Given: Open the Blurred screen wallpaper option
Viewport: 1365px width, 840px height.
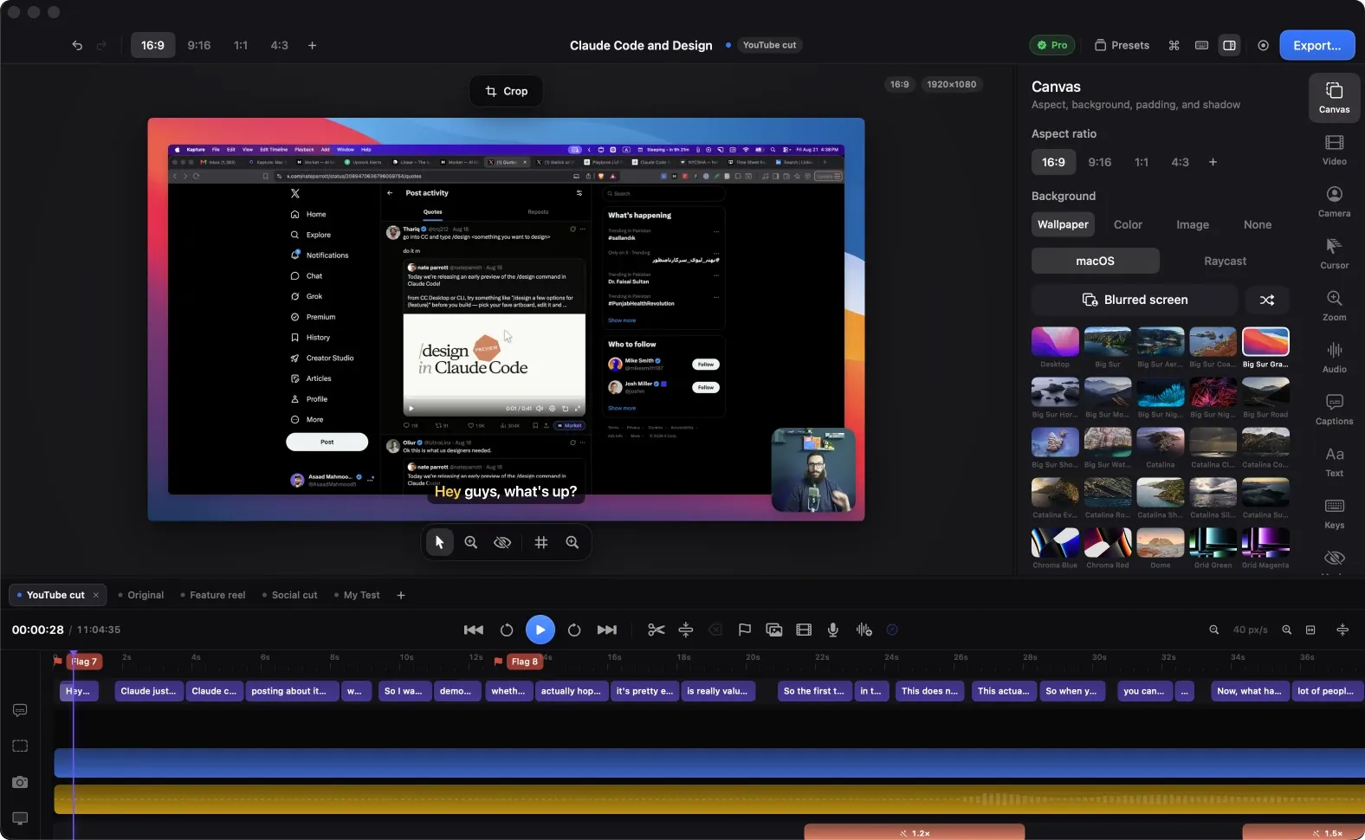Looking at the screenshot, I should (1135, 300).
